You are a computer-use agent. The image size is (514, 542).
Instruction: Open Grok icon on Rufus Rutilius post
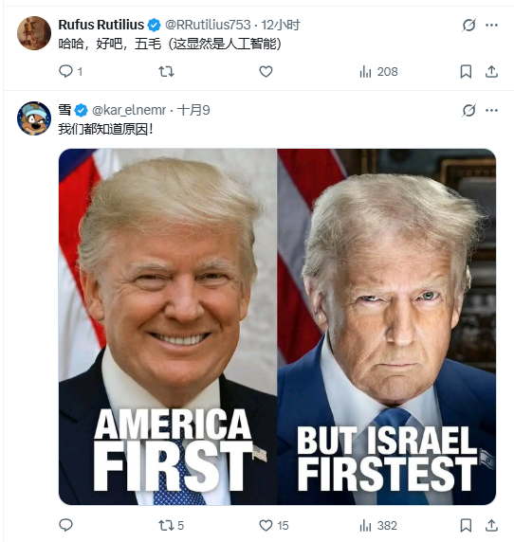pos(468,25)
